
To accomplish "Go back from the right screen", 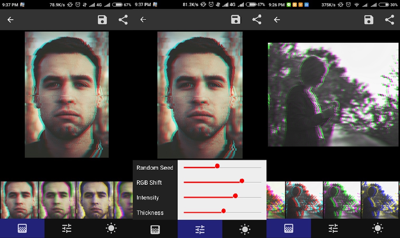I will coord(277,20).
